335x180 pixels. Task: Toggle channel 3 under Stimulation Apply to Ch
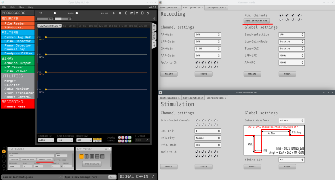coord(216,152)
